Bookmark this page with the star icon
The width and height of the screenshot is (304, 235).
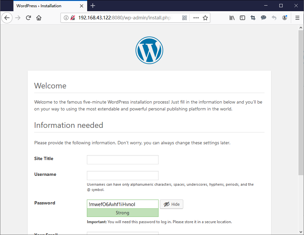pyautogui.click(x=205, y=18)
